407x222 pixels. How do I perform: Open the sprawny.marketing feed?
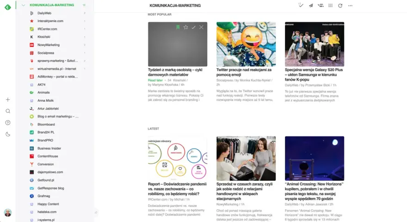click(x=58, y=61)
